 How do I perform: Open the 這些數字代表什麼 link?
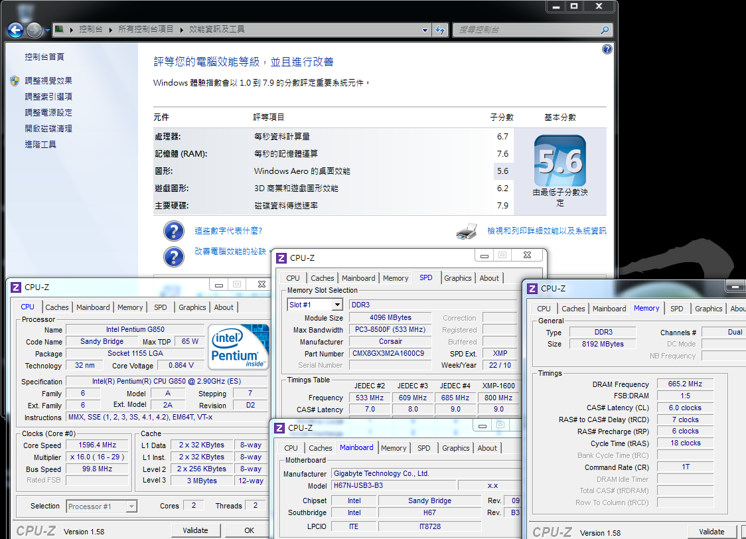(x=228, y=231)
